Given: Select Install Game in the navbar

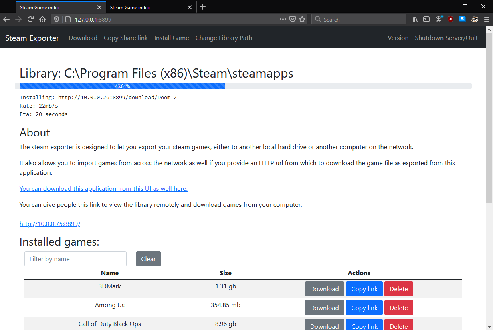Looking at the screenshot, I should pyautogui.click(x=172, y=38).
